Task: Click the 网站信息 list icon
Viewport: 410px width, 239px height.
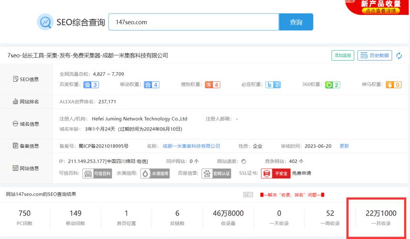Action: (x=15, y=168)
